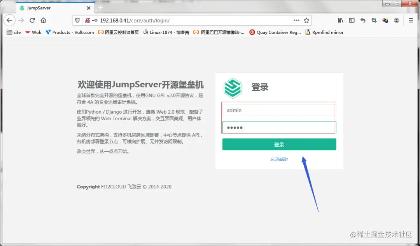
Task: Open the Firefox Library icon
Action: 340,20
